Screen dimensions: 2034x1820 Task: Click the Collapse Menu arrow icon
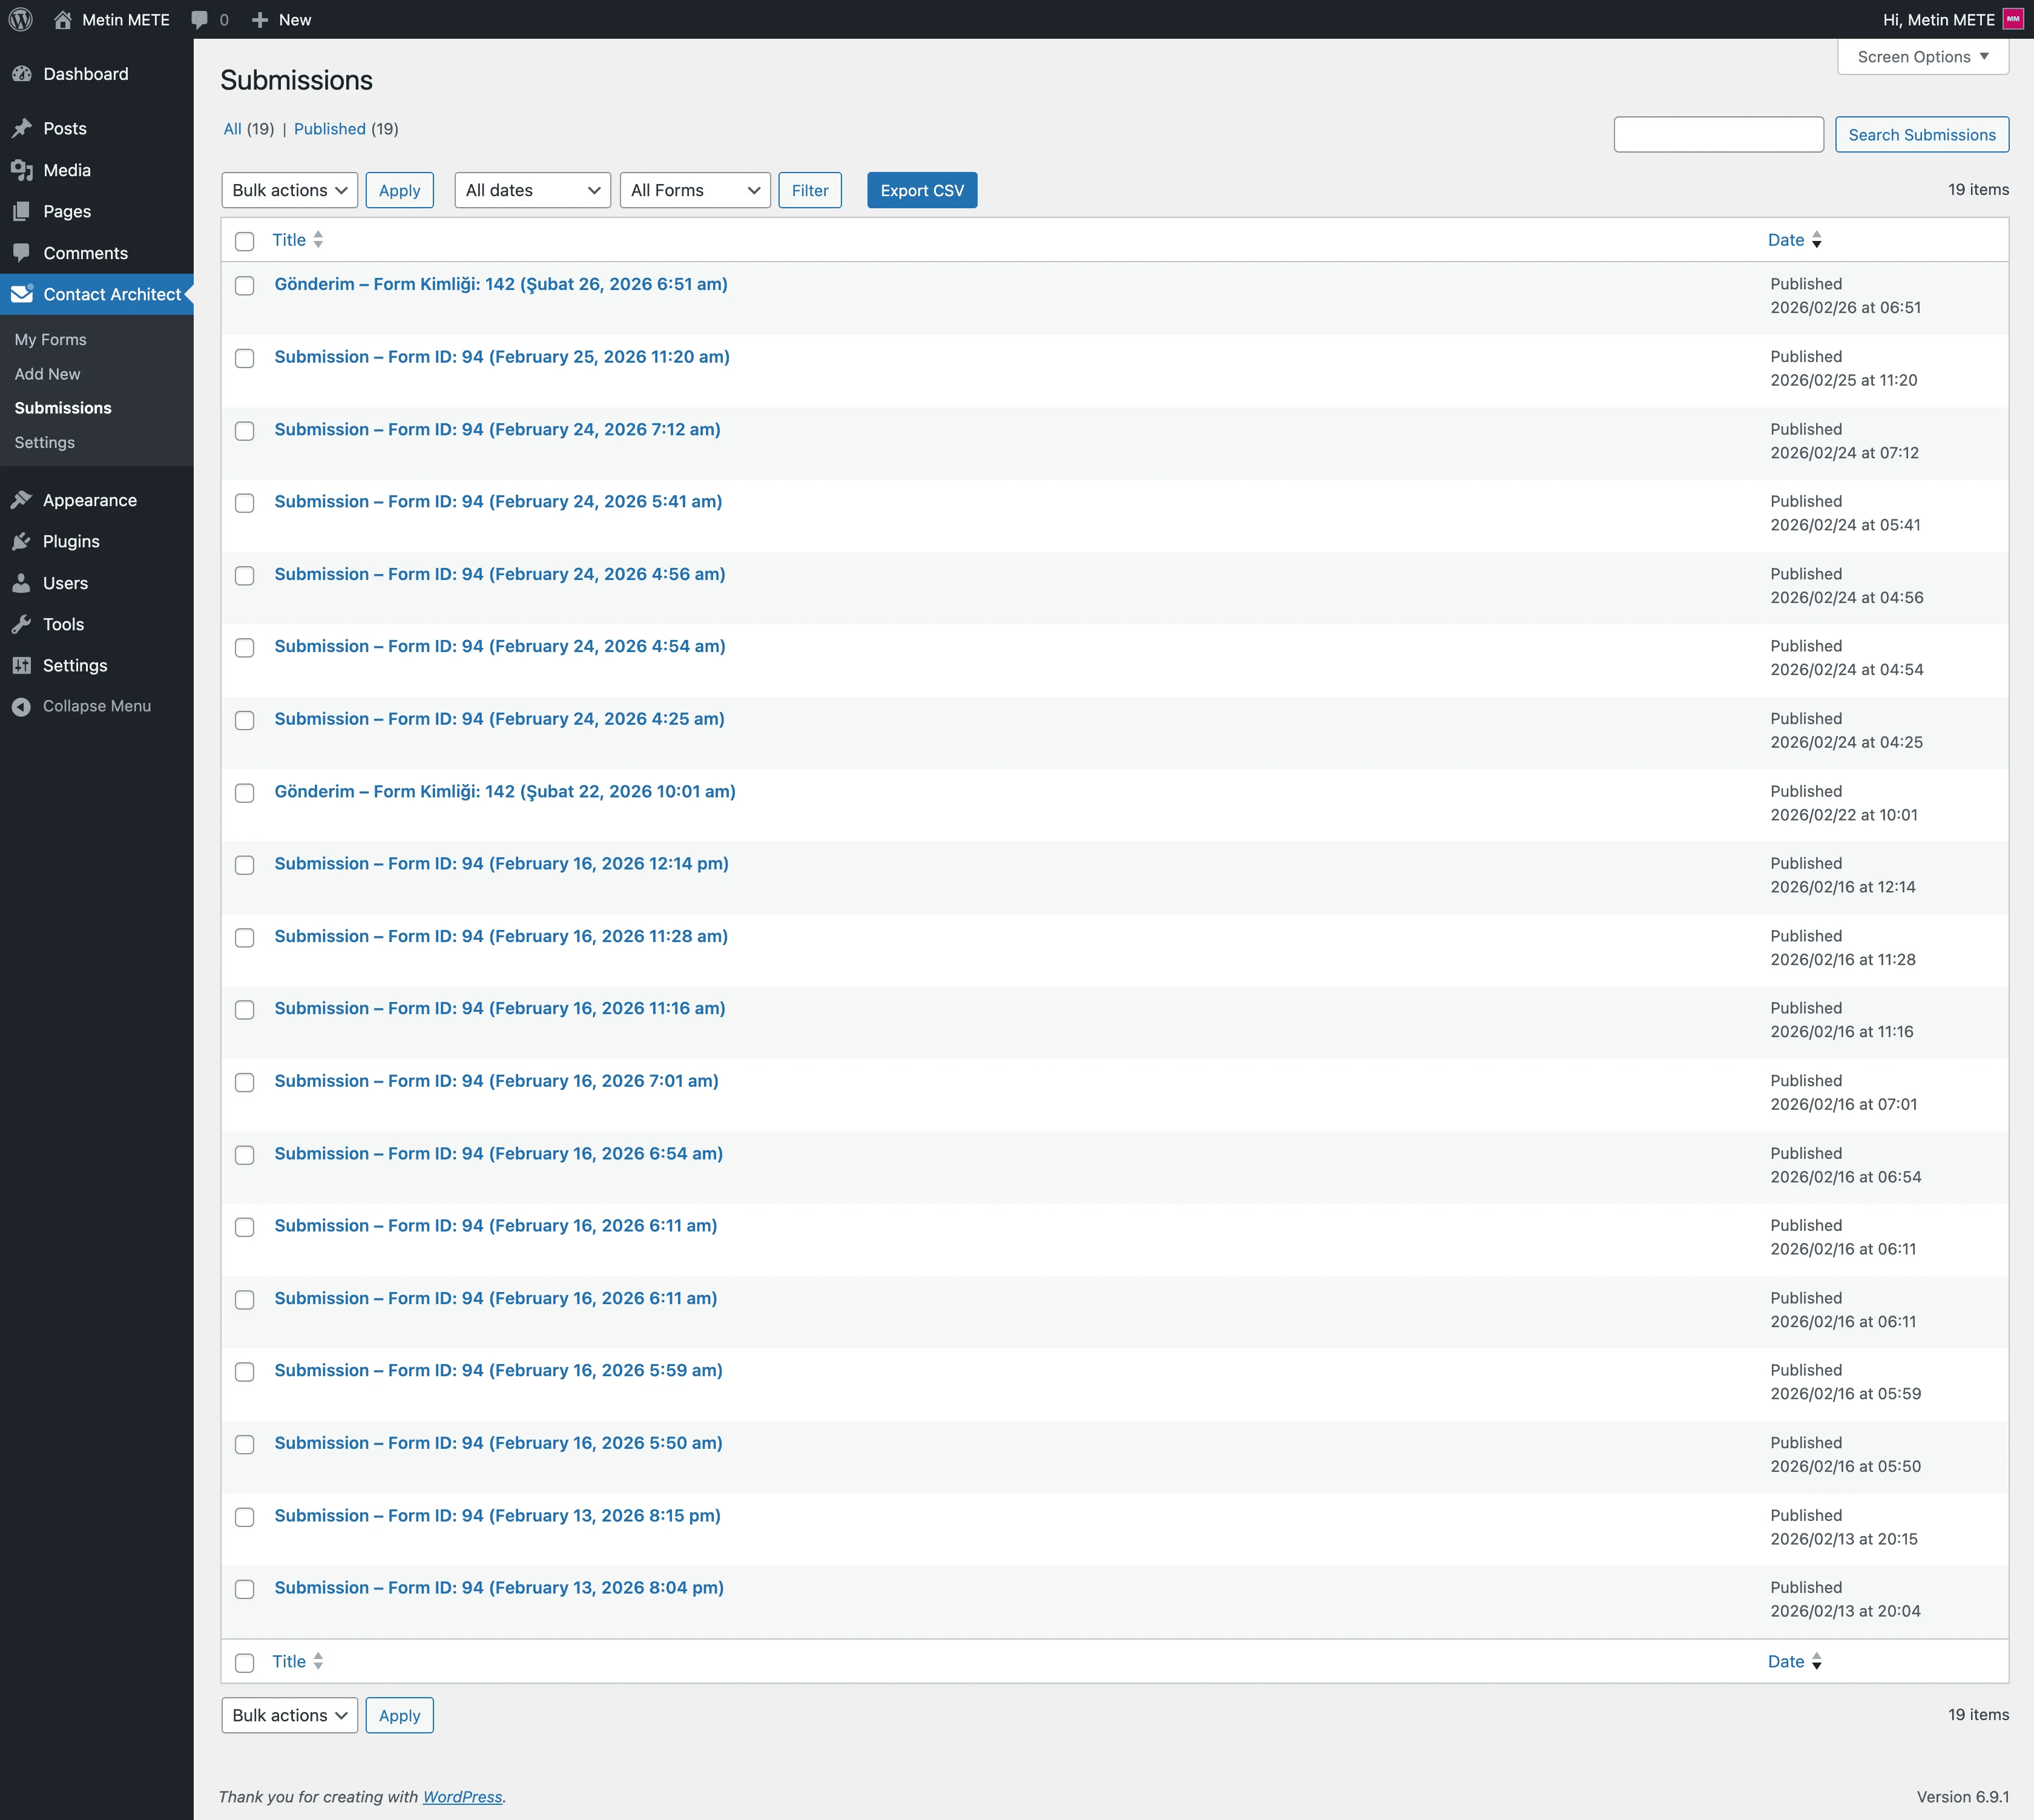coord(22,706)
